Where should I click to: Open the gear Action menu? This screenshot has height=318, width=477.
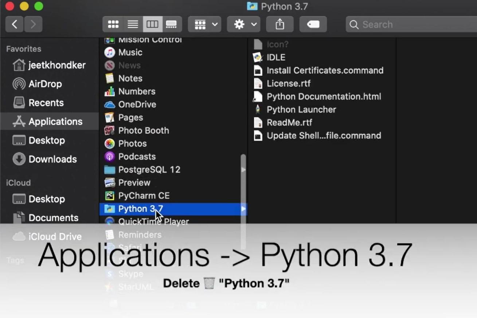[243, 24]
